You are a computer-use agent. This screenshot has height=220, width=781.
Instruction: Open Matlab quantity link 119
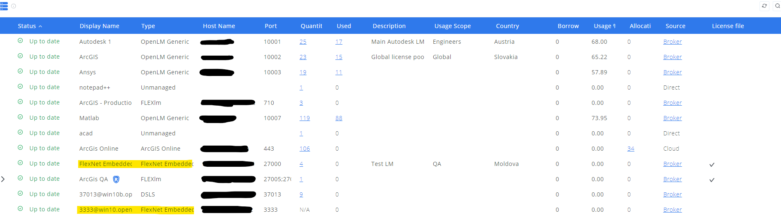coord(304,118)
